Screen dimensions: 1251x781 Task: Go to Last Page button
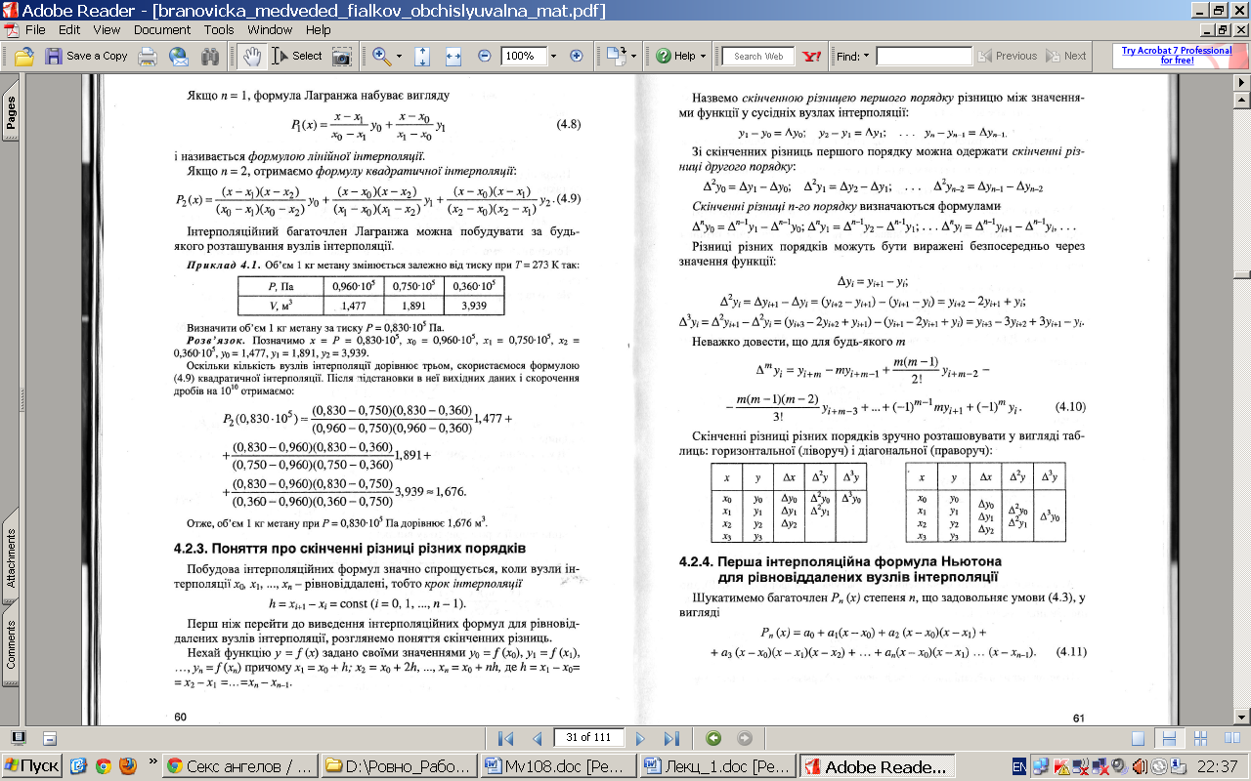click(671, 739)
